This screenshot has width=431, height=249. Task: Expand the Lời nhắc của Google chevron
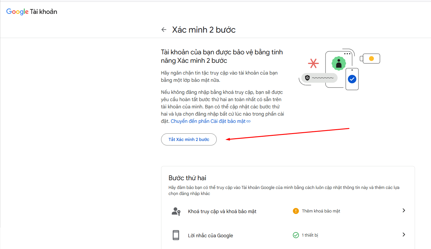403,235
